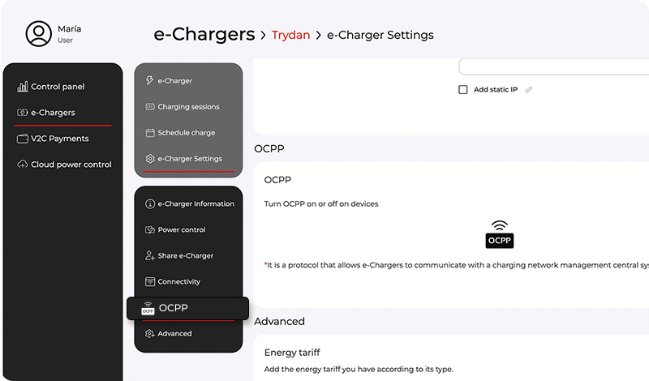Click the Connectivity icon
This screenshot has width=649, height=381.
149,282
